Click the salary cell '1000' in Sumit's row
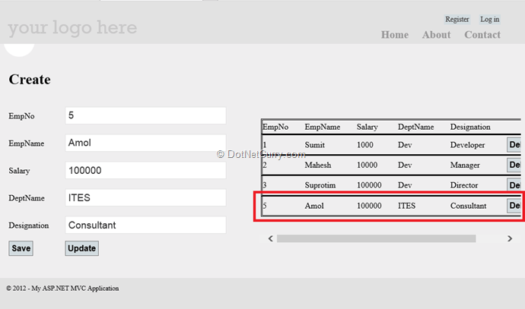The height and width of the screenshot is (309, 525). pos(365,145)
